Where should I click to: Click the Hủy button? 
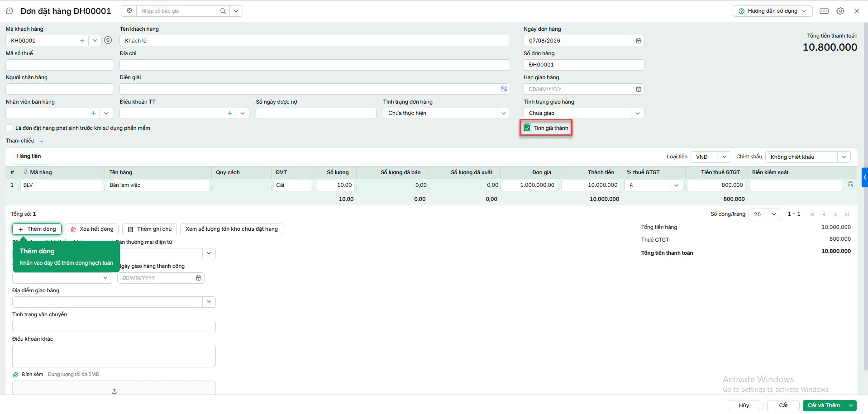(x=744, y=405)
